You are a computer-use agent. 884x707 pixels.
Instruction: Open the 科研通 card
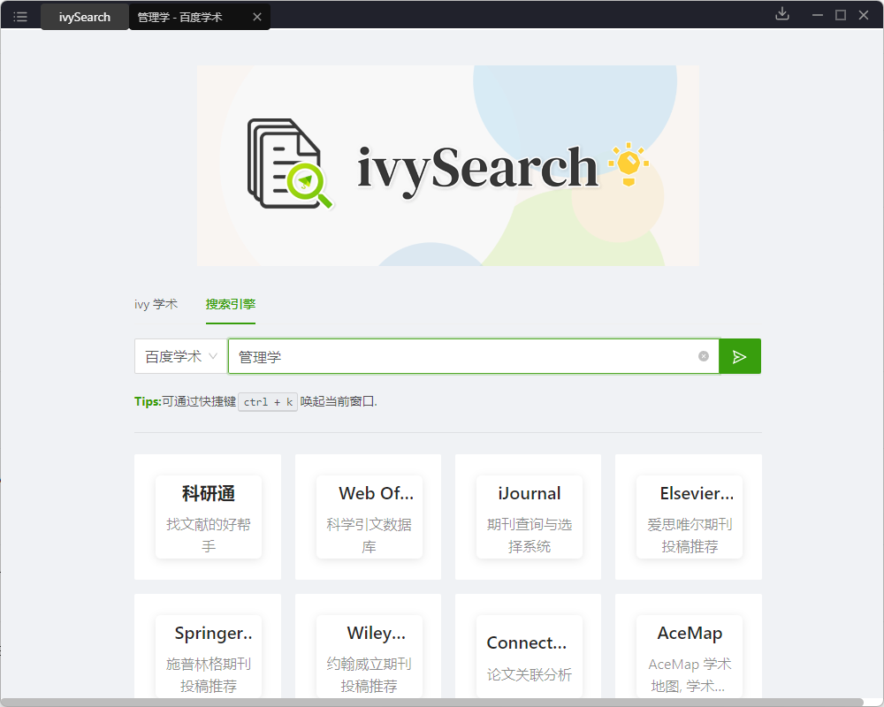pyautogui.click(x=208, y=517)
